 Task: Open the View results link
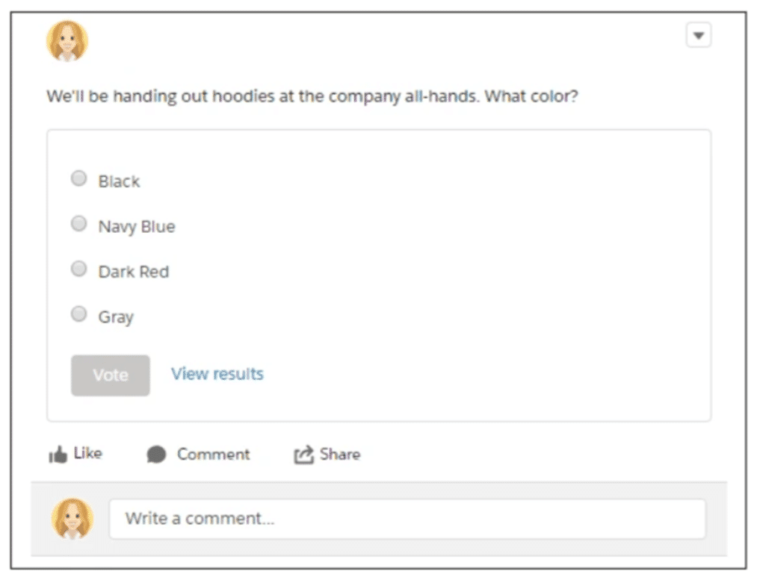point(217,374)
